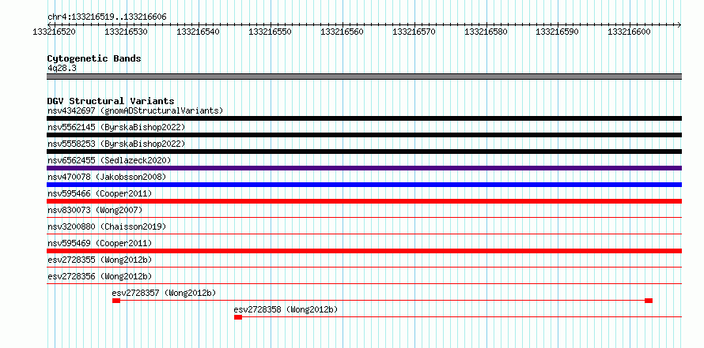The height and width of the screenshot is (348, 704).
Task: Click ruler position 133216540
Action: pyautogui.click(x=198, y=32)
